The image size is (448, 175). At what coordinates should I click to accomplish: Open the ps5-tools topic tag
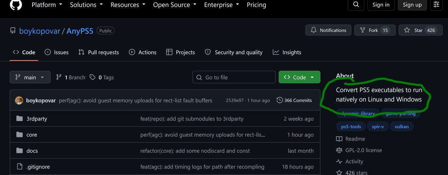coord(351,127)
